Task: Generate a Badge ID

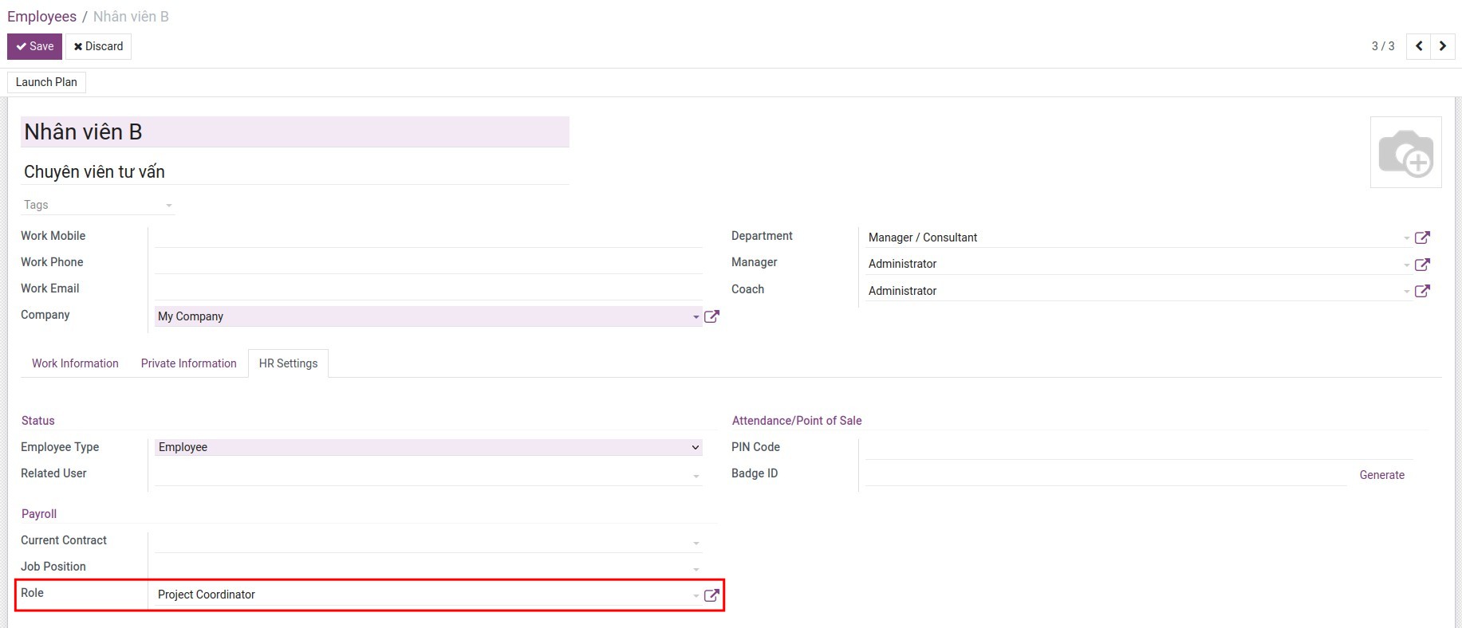Action: (x=1381, y=475)
